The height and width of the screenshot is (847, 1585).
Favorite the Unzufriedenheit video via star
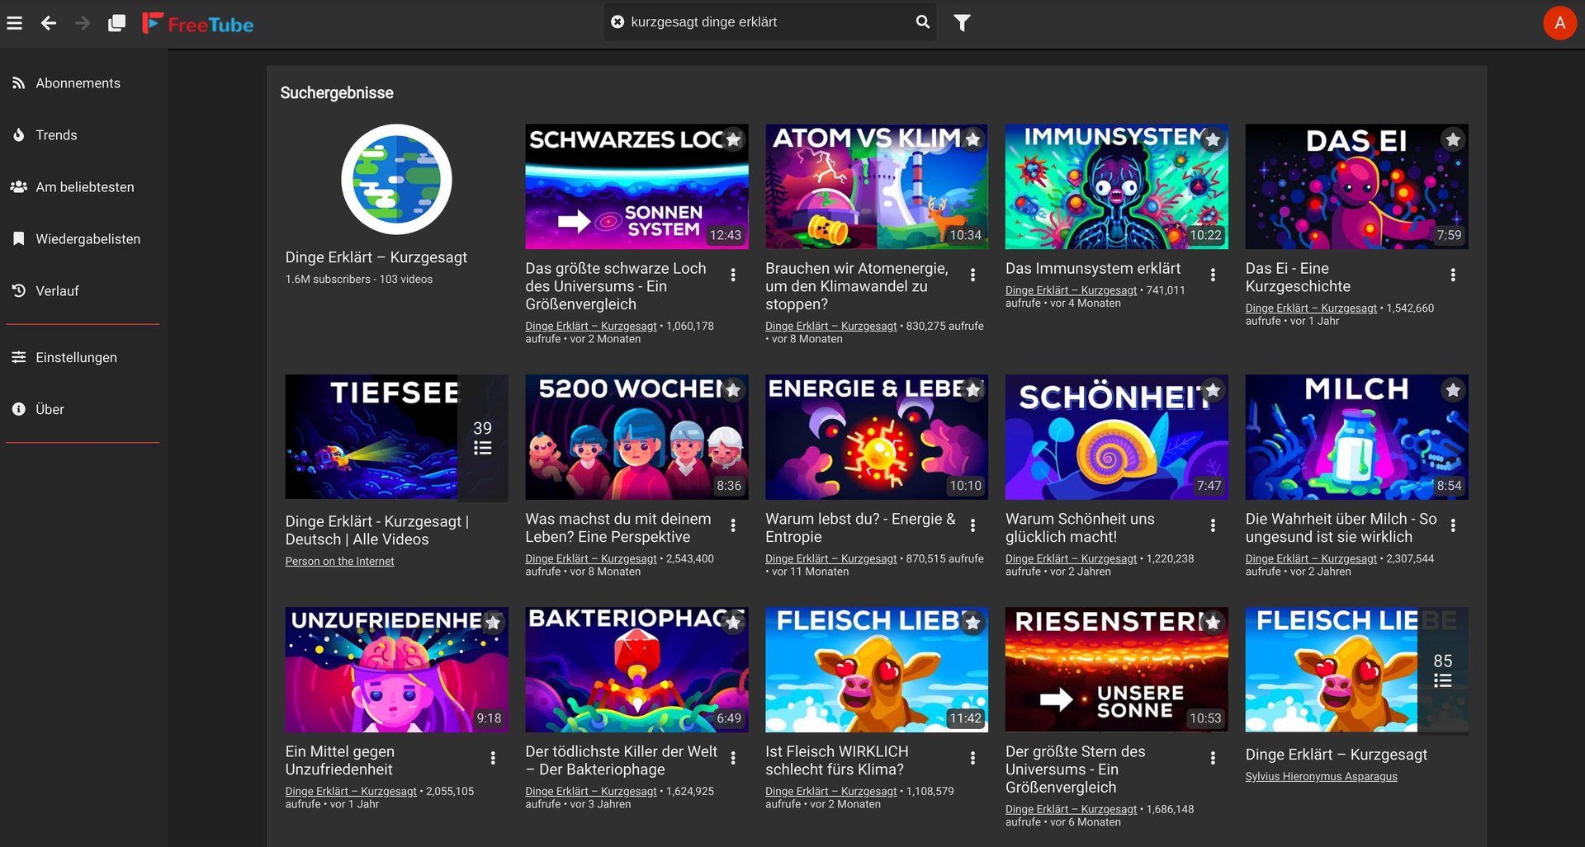point(493,623)
